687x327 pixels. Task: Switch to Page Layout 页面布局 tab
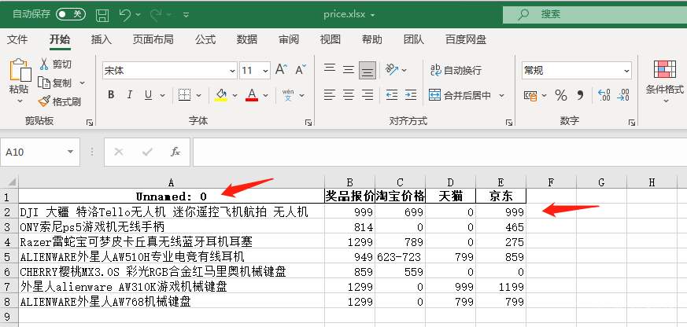(153, 39)
